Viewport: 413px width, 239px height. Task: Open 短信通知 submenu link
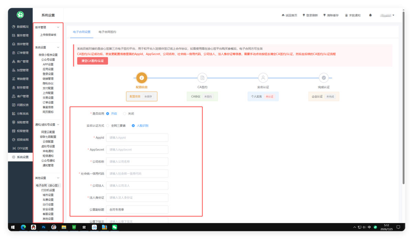(48, 156)
